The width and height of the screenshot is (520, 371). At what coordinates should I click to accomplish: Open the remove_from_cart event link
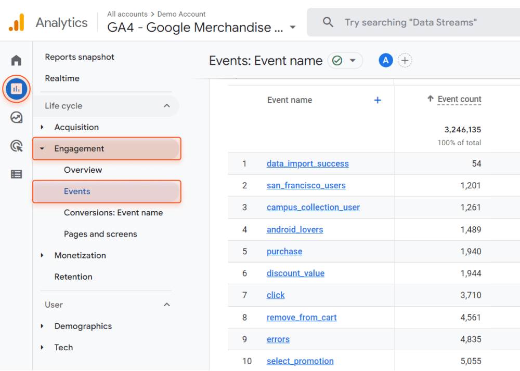[x=302, y=318]
